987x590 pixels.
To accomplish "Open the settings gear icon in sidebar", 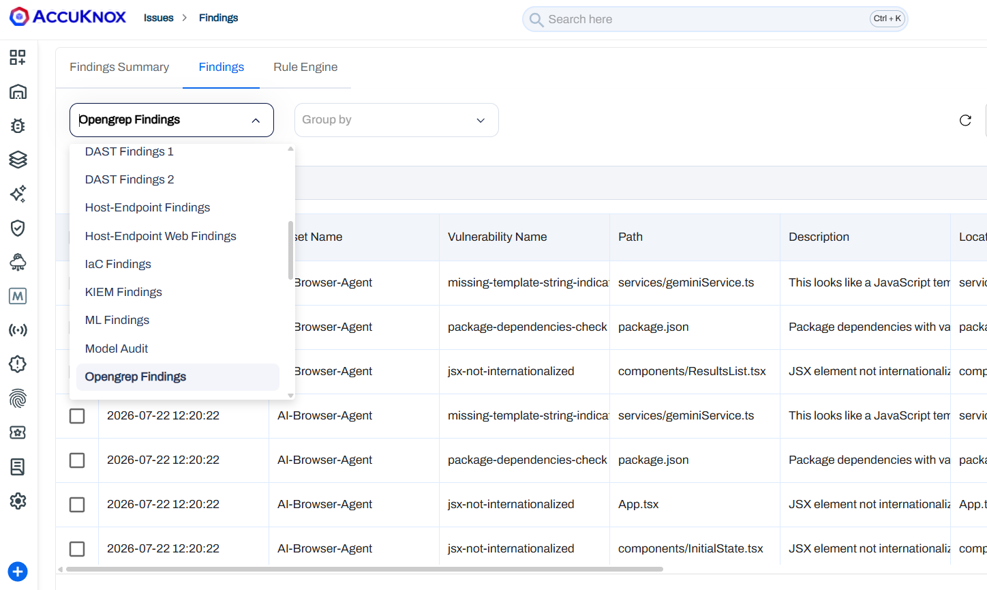I will [18, 501].
